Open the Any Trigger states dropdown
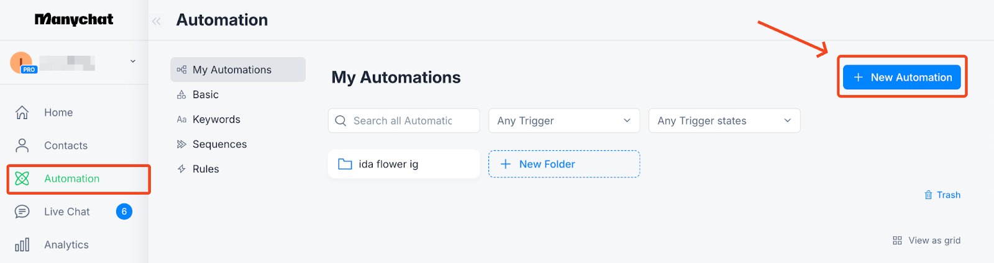Image resolution: width=994 pixels, height=263 pixels. click(x=724, y=121)
